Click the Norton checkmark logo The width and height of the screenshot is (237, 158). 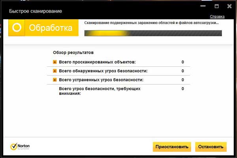tap(20, 147)
